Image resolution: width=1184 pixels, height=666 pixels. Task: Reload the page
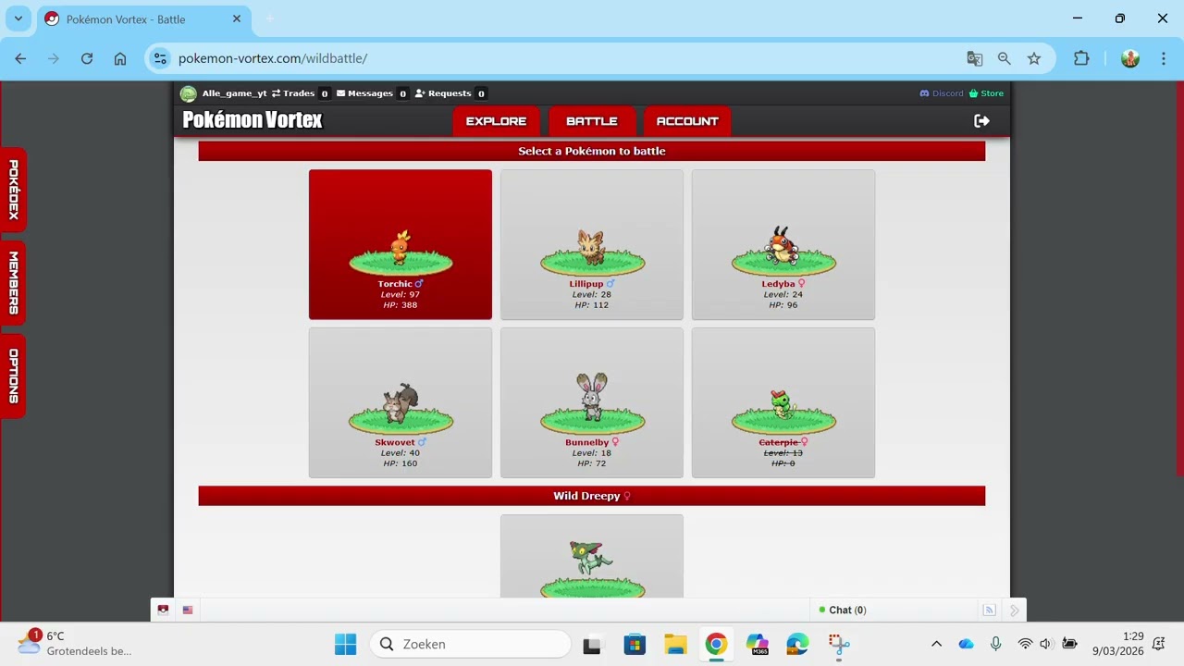point(87,58)
